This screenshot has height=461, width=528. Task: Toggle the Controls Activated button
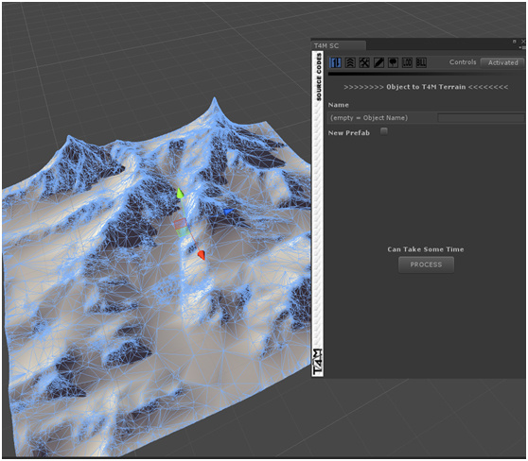(502, 62)
